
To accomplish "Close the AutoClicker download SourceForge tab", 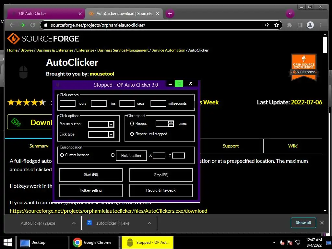I will coord(158,14).
